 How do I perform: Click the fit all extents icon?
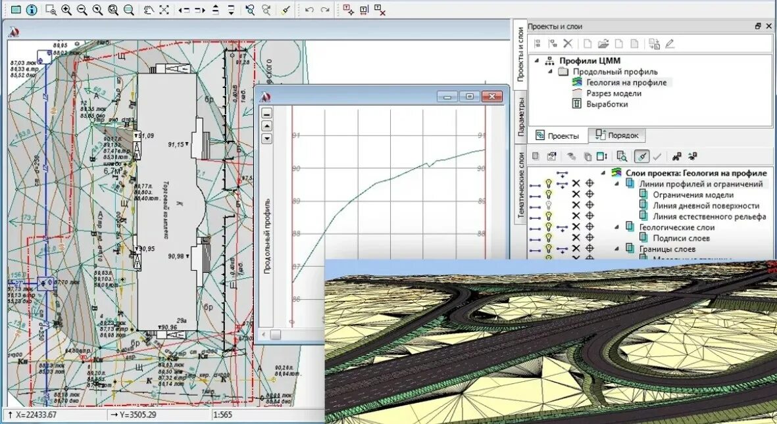coord(164,9)
